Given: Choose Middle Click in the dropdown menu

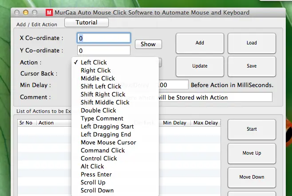Looking at the screenshot, I should click(x=98, y=78).
